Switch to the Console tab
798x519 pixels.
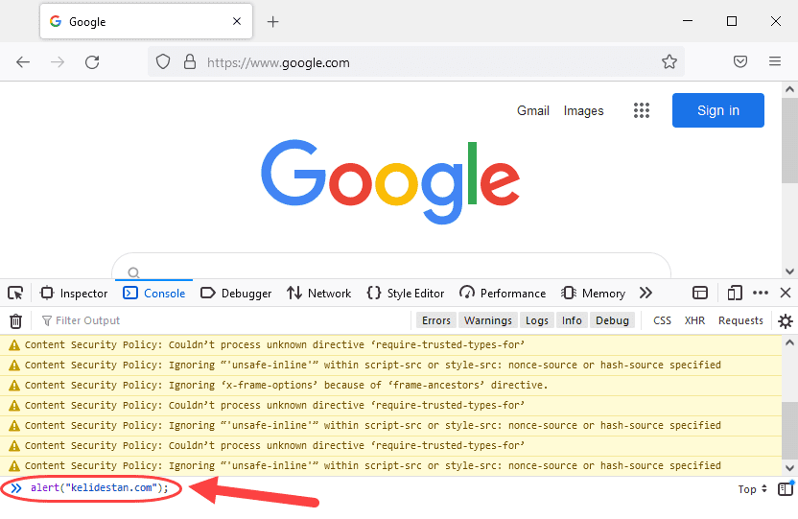pos(154,294)
